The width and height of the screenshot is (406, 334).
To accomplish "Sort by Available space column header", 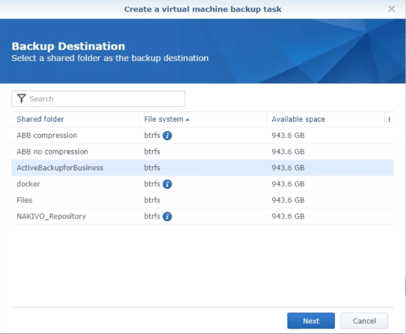I will click(298, 119).
